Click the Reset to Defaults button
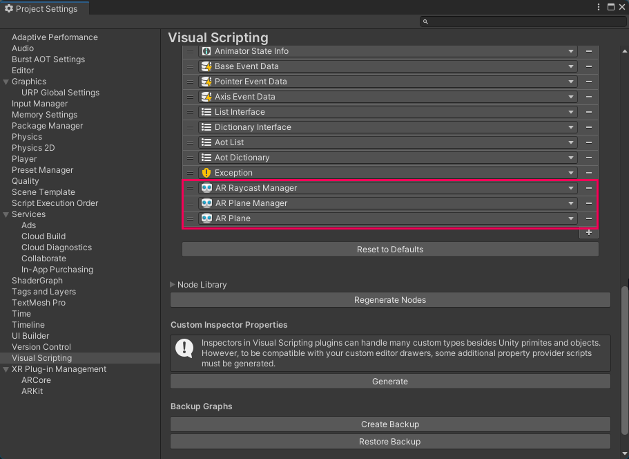 pos(390,250)
